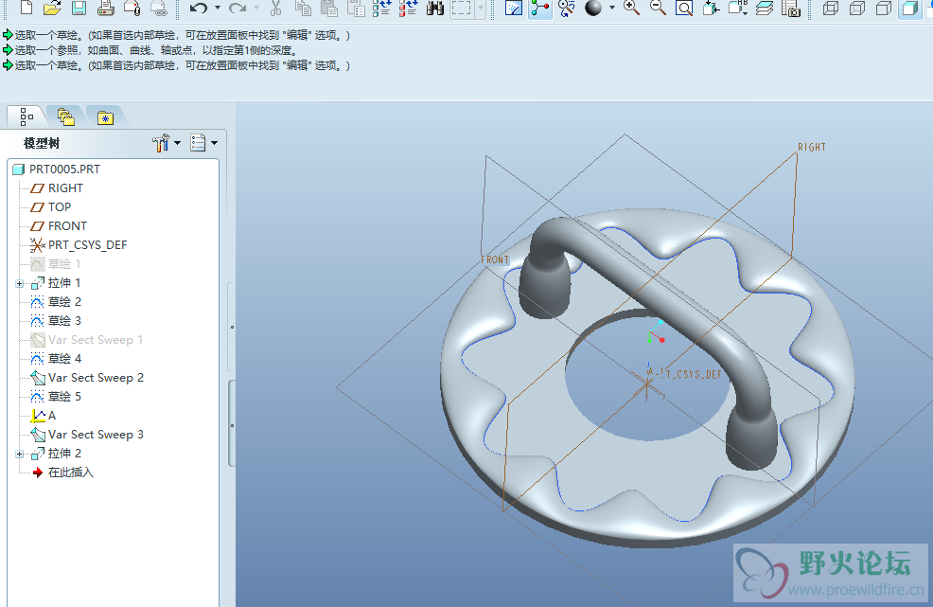
Task: Send mail with attachment icon
Action: click(x=132, y=8)
